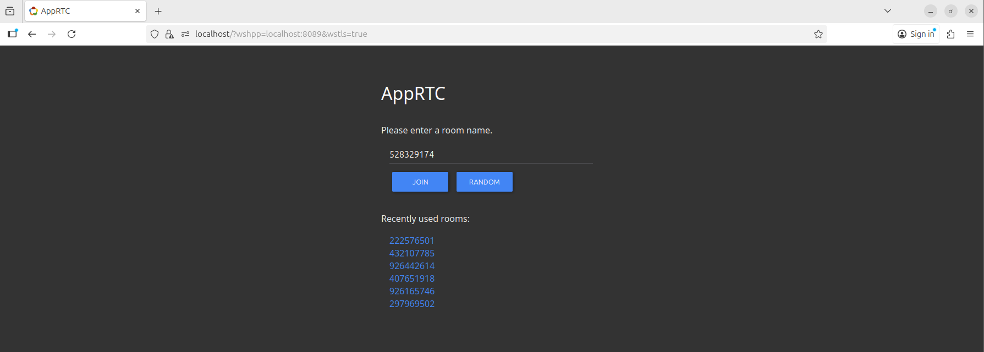Open the Firefox View icon

10,11
